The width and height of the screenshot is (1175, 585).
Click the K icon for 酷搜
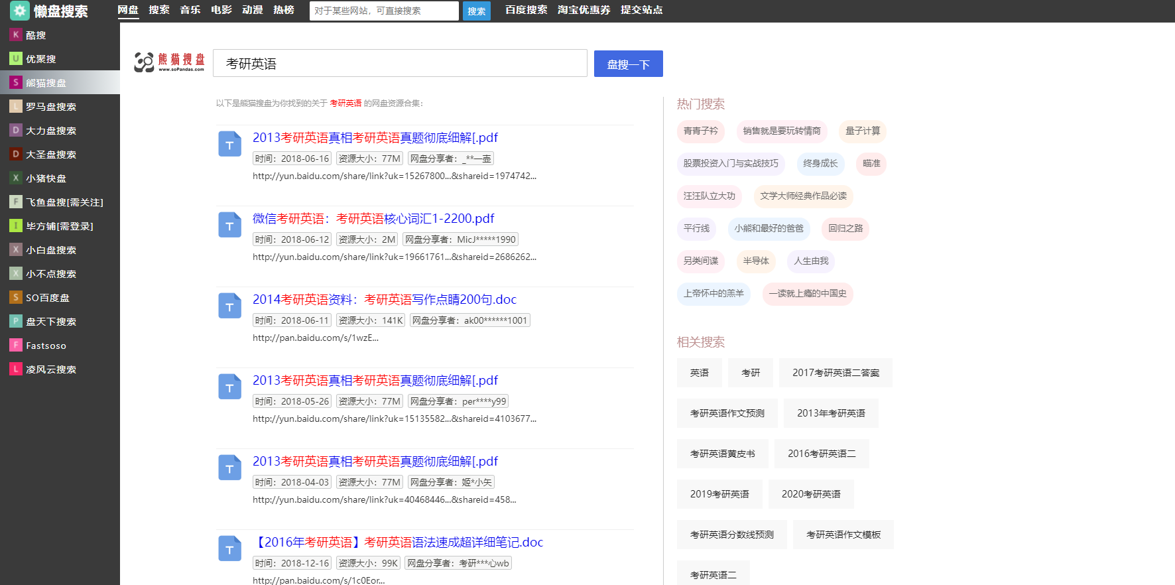pos(16,34)
